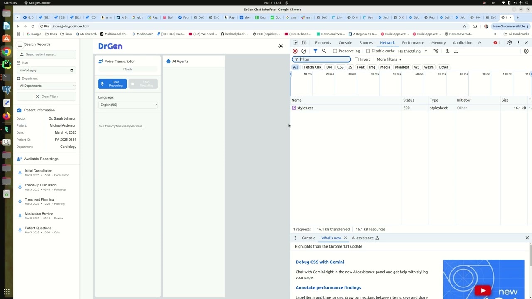Screen dimensions: 532x299
Task: Open the Debug CSS with Gemini link
Action: (x=320, y=262)
